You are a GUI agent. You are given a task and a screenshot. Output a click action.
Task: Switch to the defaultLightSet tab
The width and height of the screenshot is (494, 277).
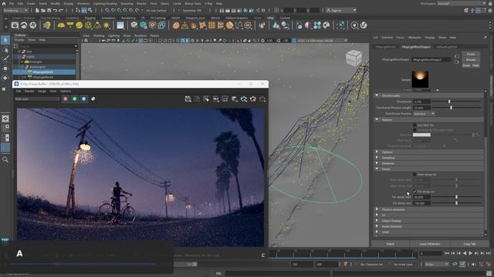(x=447, y=47)
